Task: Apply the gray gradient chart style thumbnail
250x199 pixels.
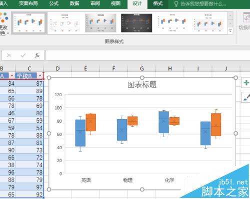Action: click(100, 23)
